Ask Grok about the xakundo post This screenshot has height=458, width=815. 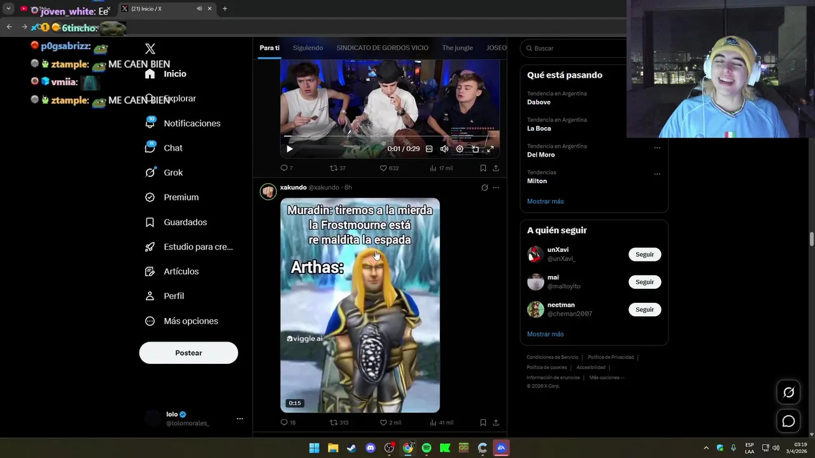[x=485, y=188]
